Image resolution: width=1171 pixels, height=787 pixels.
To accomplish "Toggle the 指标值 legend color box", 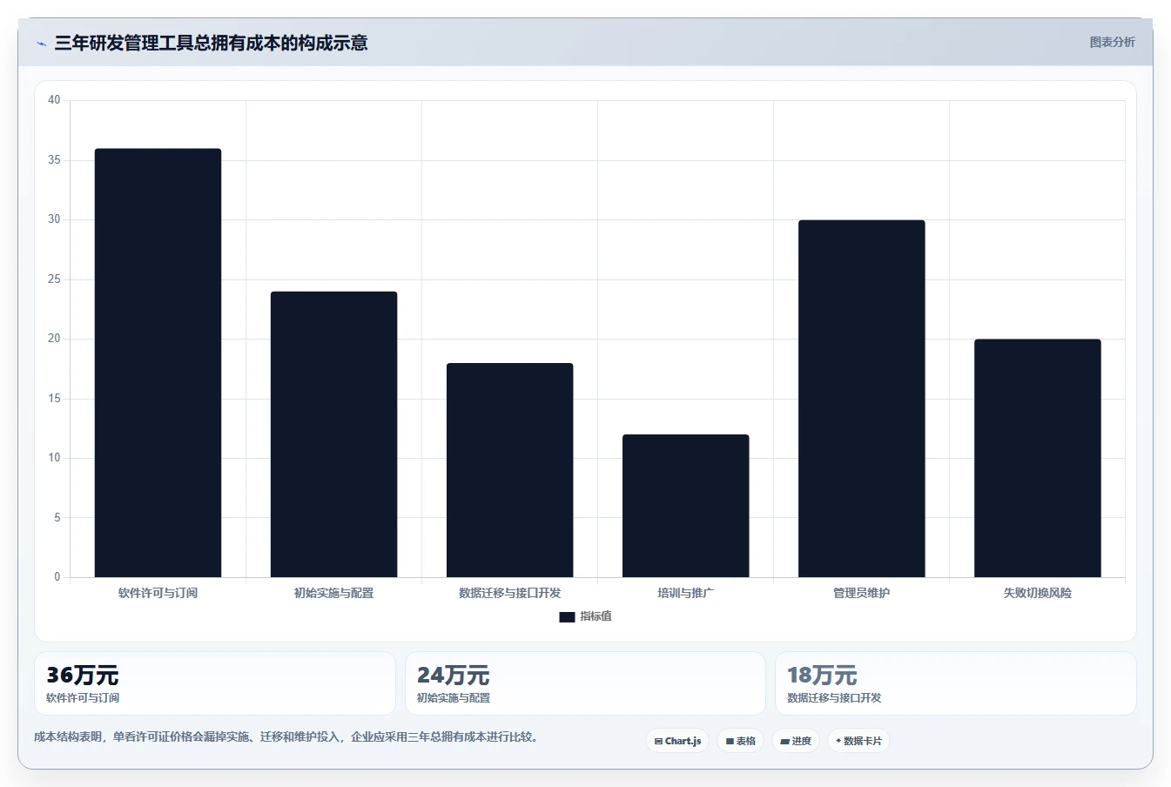I will 567,616.
